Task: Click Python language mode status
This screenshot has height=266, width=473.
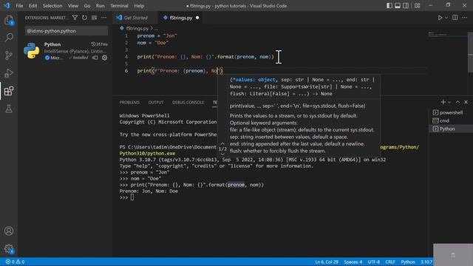Action: click(x=408, y=262)
